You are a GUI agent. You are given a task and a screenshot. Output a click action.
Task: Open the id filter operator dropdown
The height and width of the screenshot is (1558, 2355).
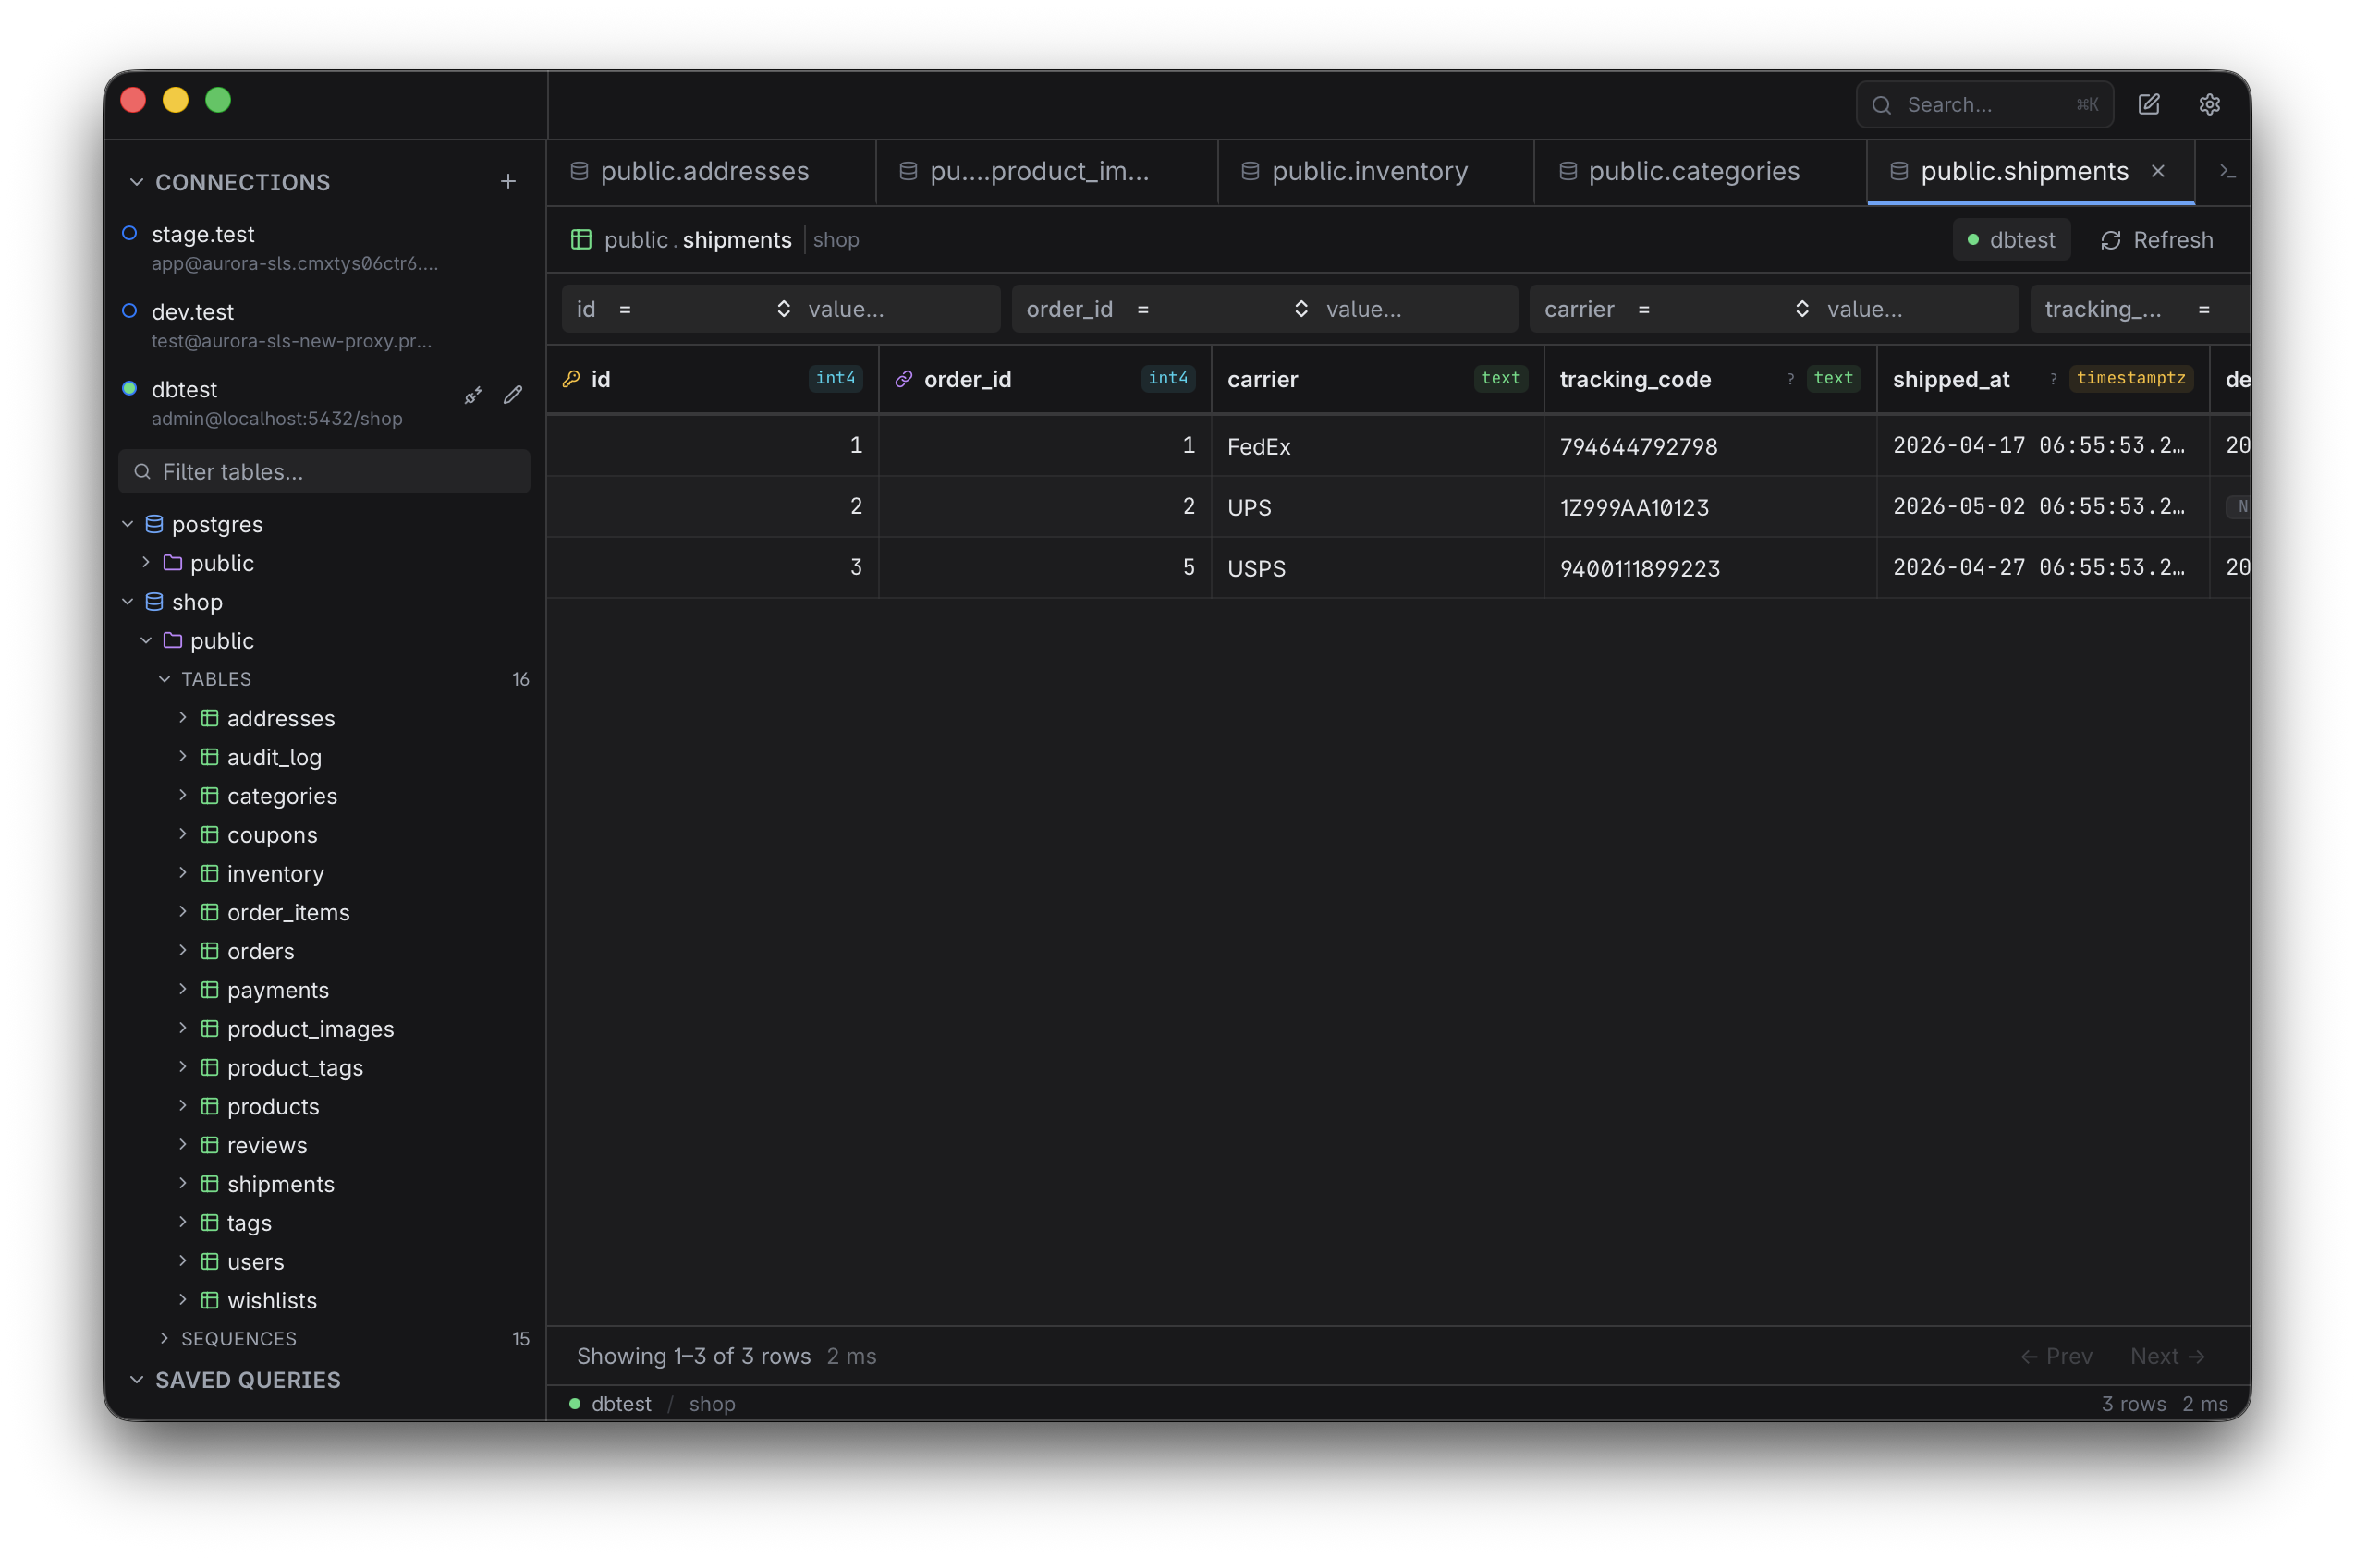click(x=703, y=309)
